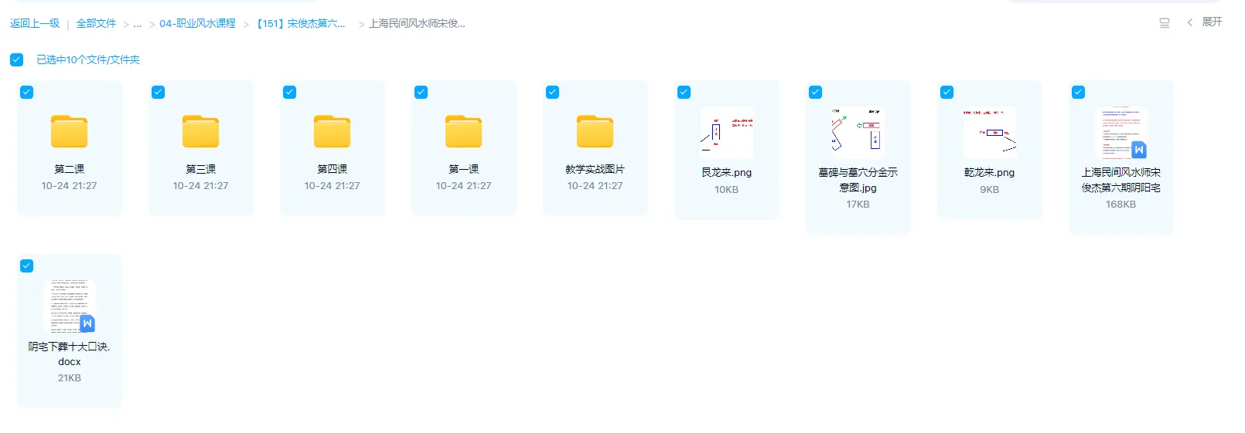
Task: Click the 21KB size label
Action: click(x=69, y=378)
